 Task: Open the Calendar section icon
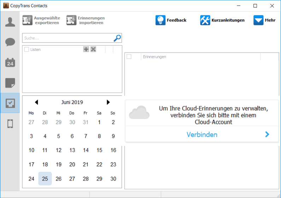pos(10,62)
